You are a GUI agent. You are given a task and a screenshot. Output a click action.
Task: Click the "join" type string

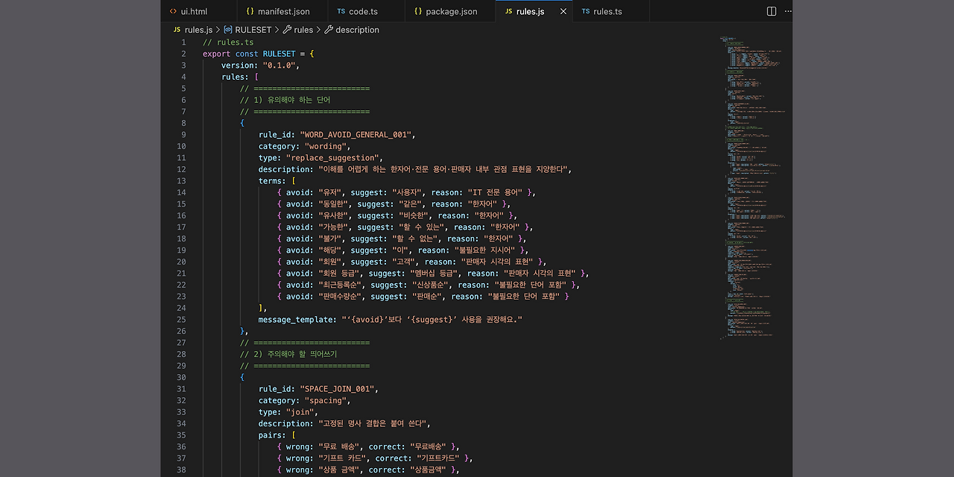(300, 412)
